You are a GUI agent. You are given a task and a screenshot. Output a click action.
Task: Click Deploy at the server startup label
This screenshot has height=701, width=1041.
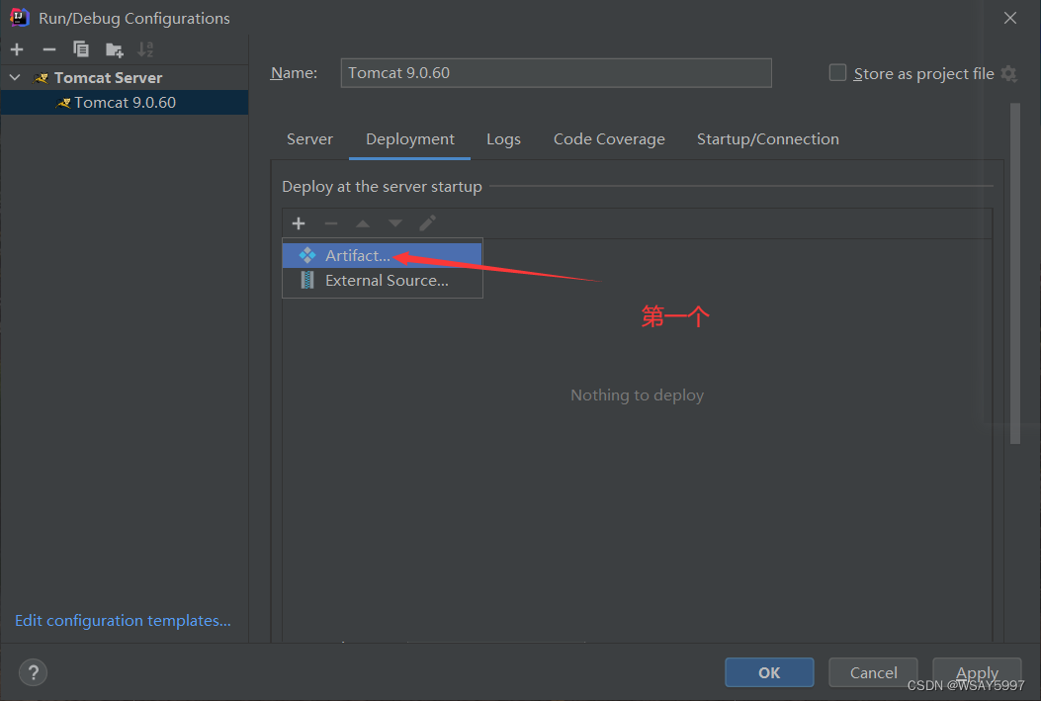pyautogui.click(x=382, y=187)
